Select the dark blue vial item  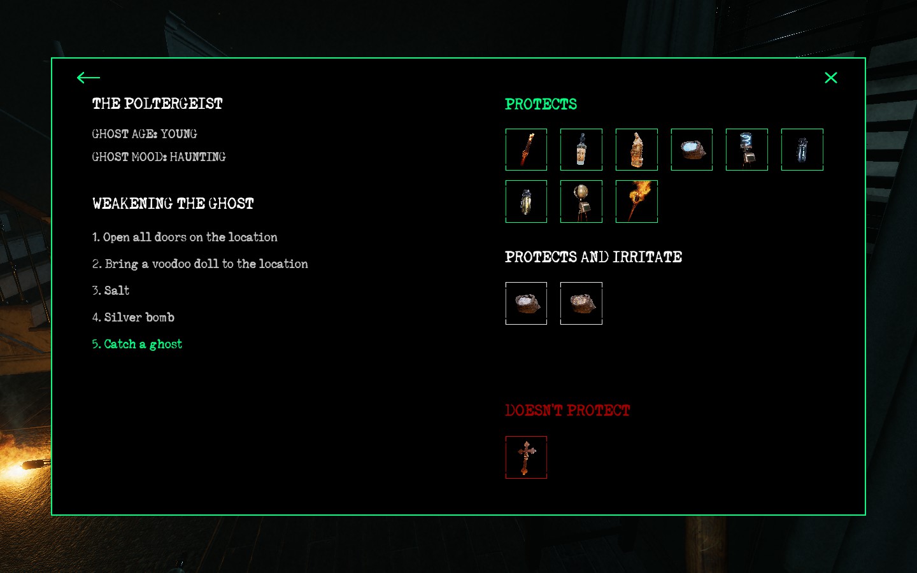(802, 150)
